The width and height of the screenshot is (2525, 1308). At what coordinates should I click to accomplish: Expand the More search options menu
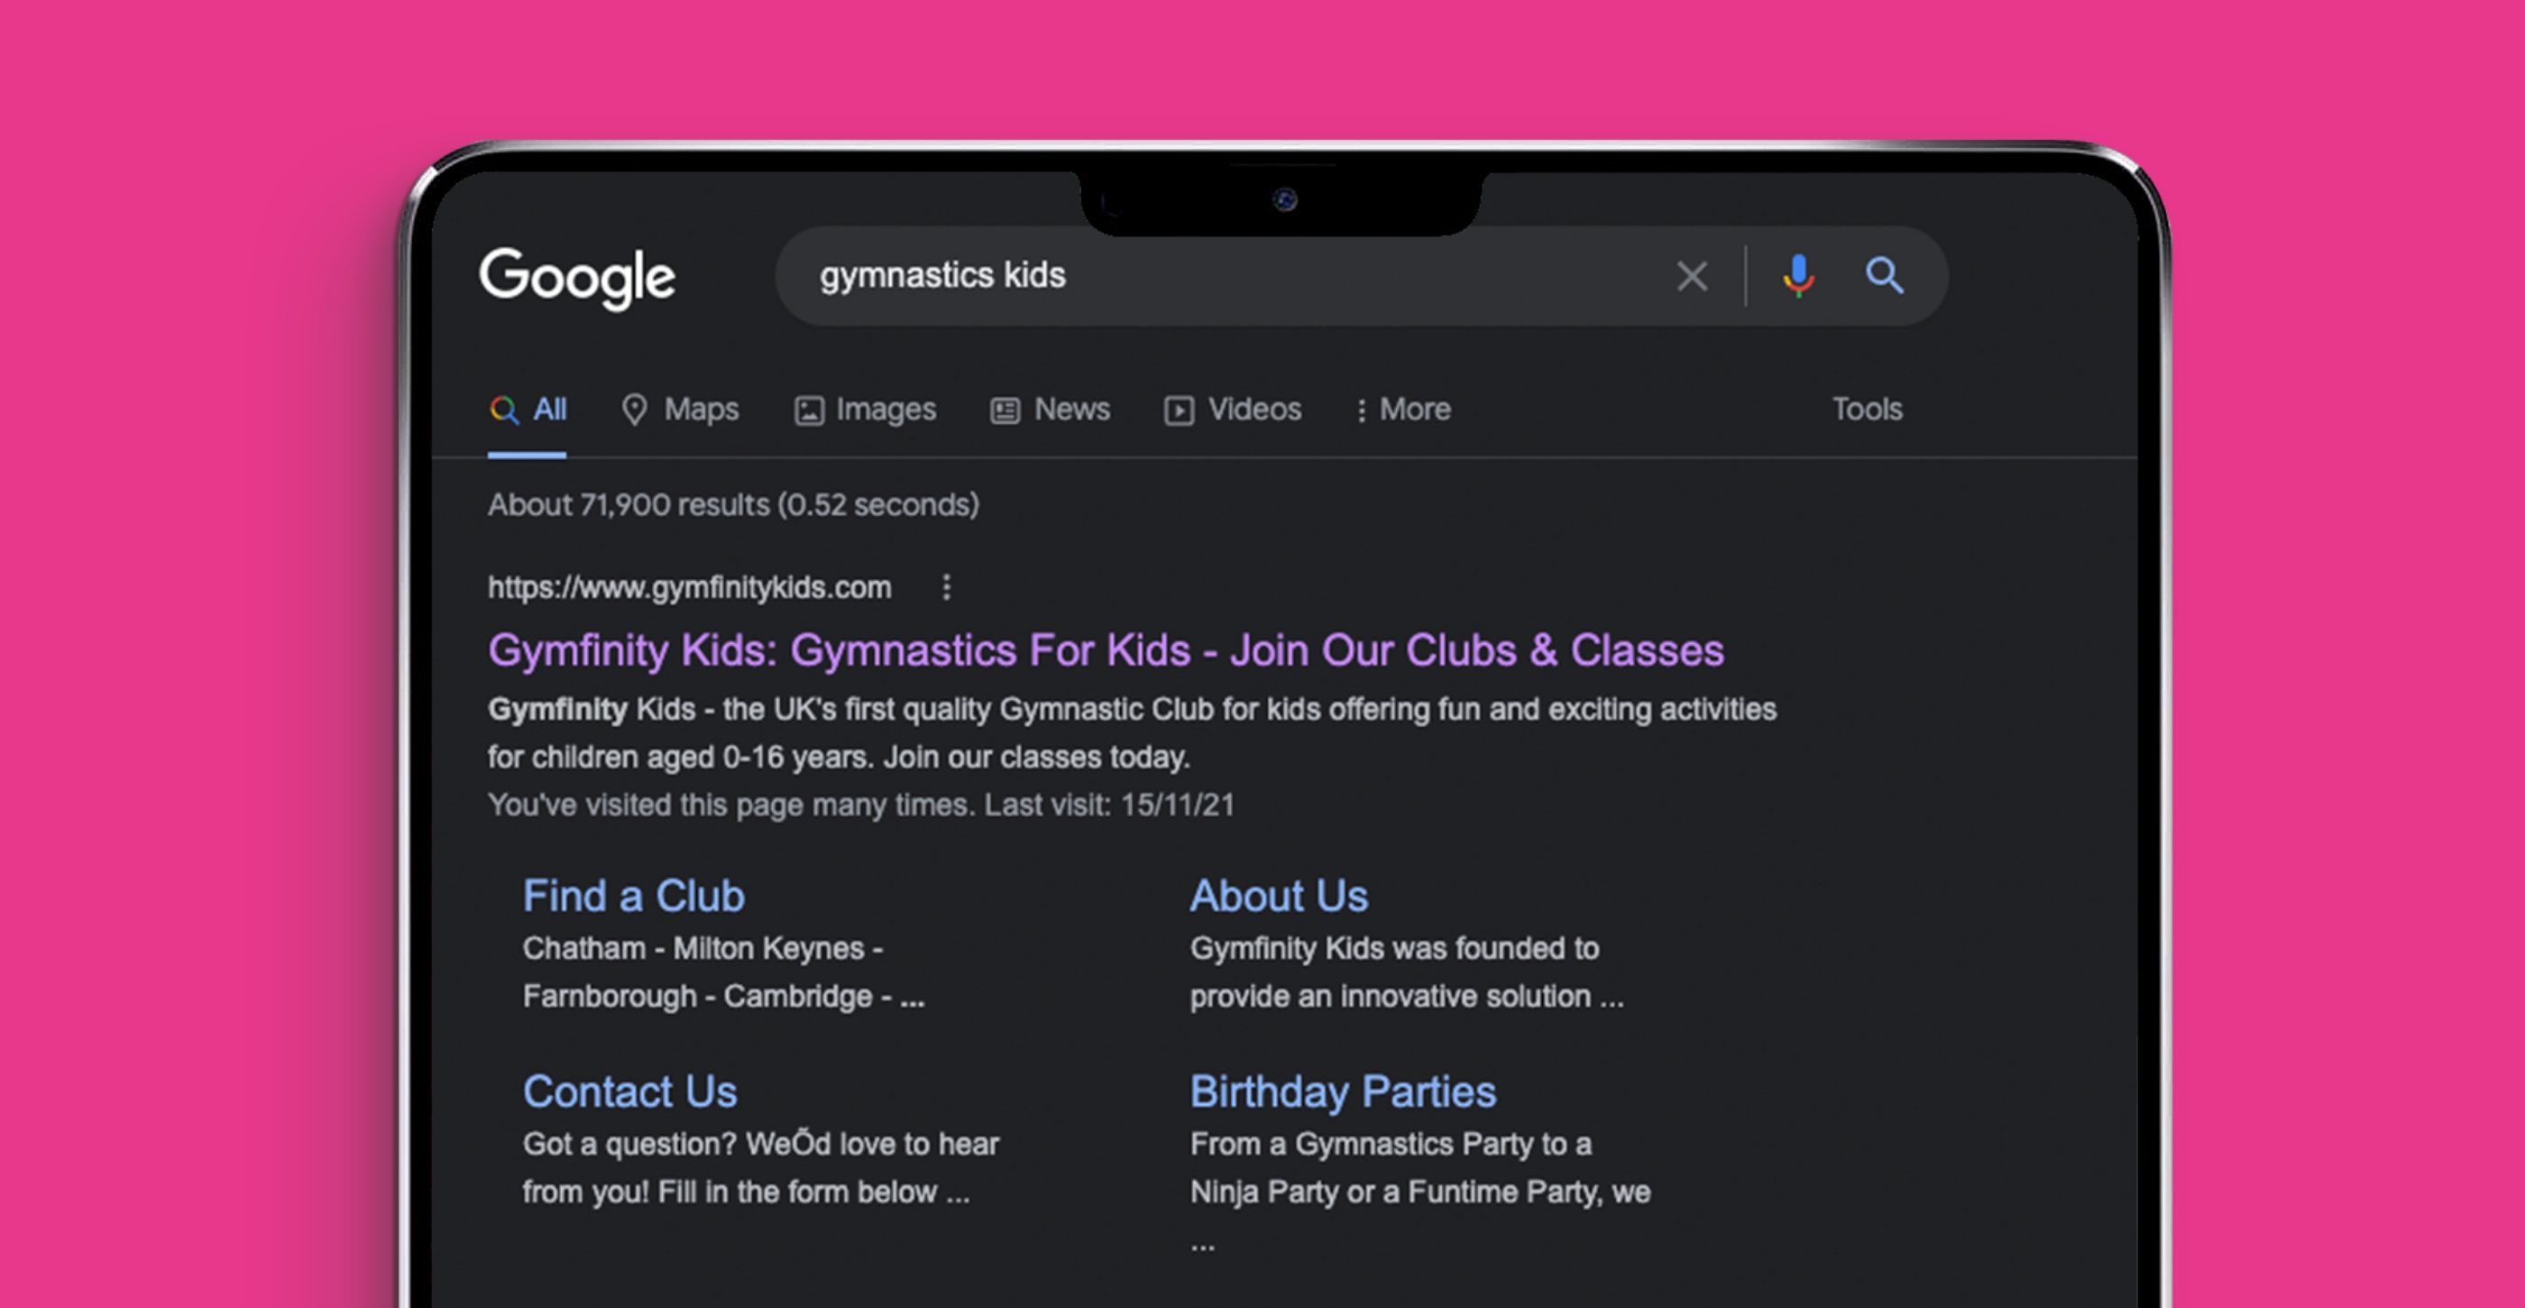pyautogui.click(x=1402, y=410)
